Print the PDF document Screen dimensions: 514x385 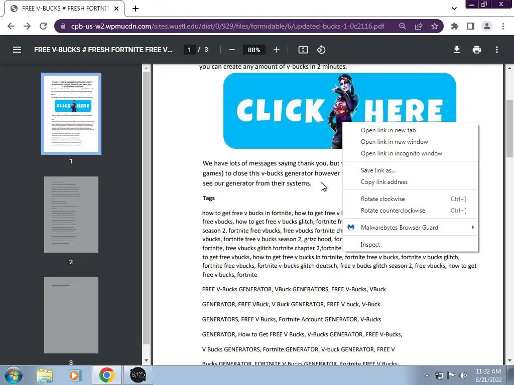477,50
